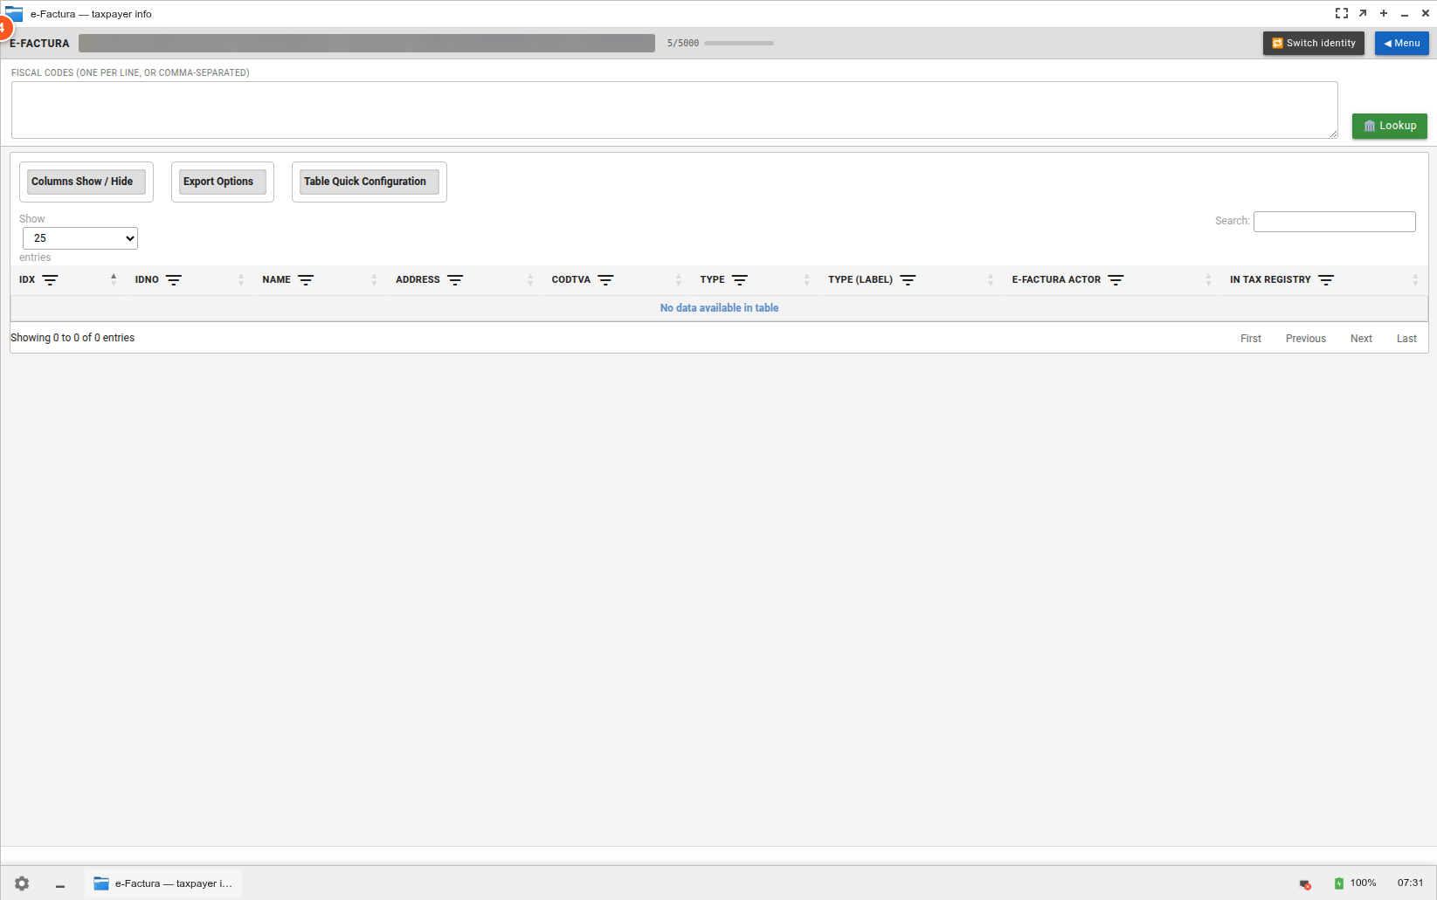Open the E-FACTURA ACTOR filter icon
1437x900 pixels.
(1116, 280)
